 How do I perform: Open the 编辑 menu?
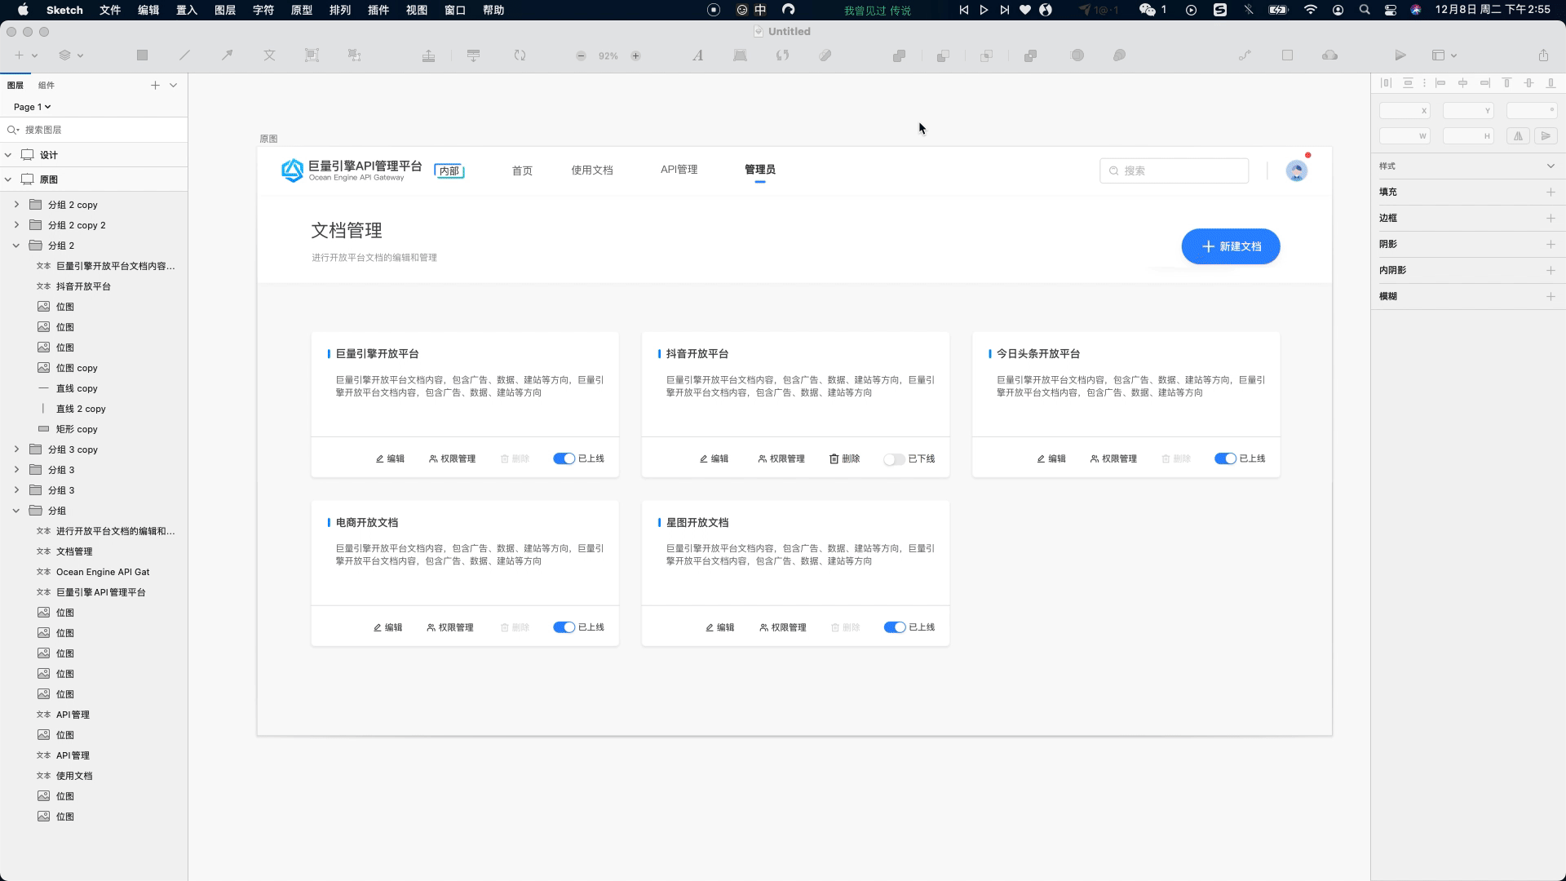(148, 10)
